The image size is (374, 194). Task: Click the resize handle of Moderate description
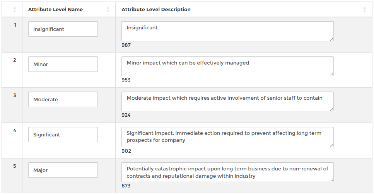pos(331,109)
